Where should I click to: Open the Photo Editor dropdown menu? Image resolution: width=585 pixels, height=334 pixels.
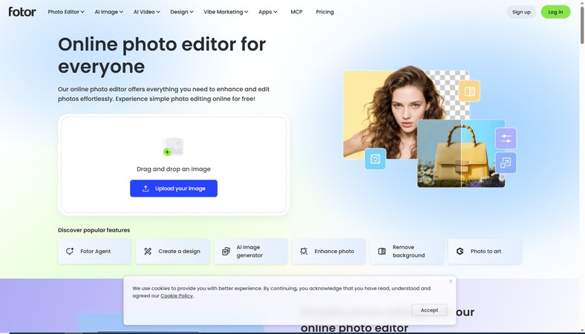[x=66, y=12]
